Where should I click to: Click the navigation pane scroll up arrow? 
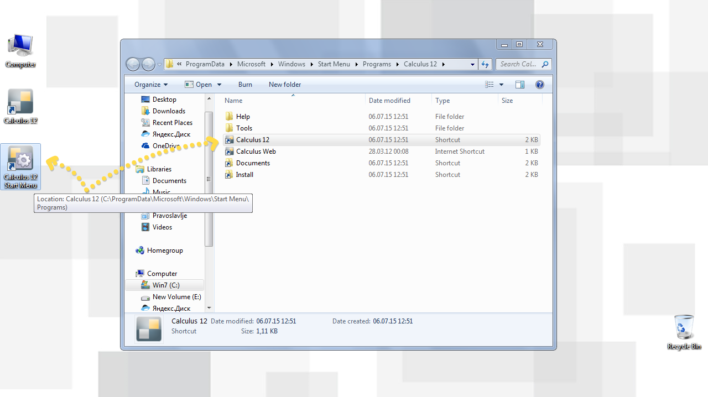tap(209, 99)
